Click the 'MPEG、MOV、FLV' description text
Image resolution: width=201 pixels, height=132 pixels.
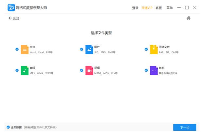106,73
